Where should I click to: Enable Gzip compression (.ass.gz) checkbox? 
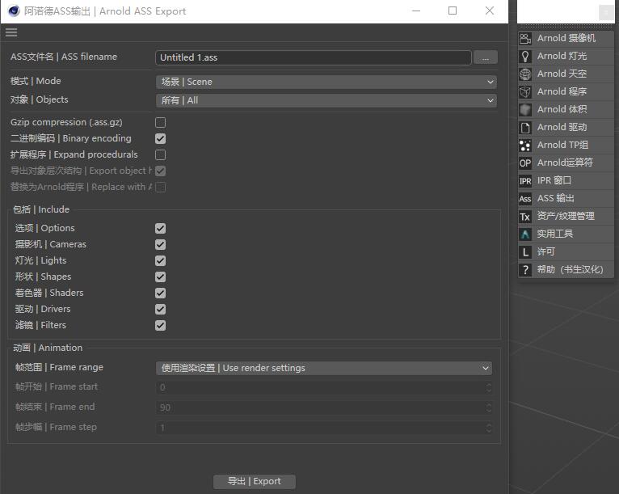pos(160,122)
